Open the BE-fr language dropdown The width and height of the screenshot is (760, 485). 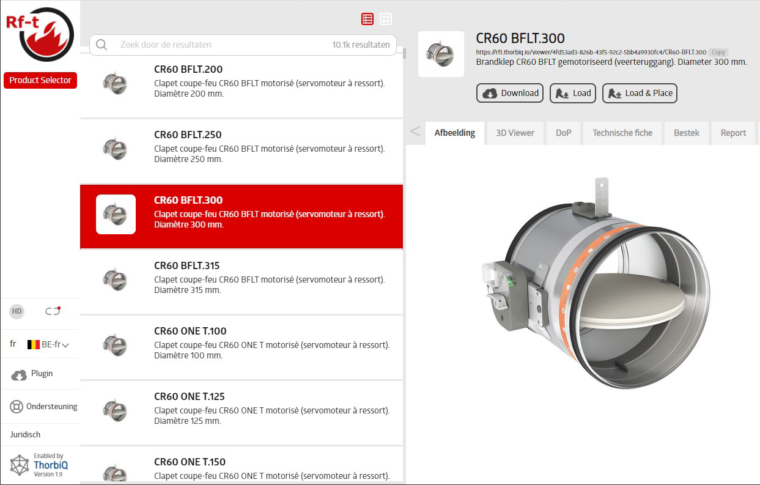48,344
